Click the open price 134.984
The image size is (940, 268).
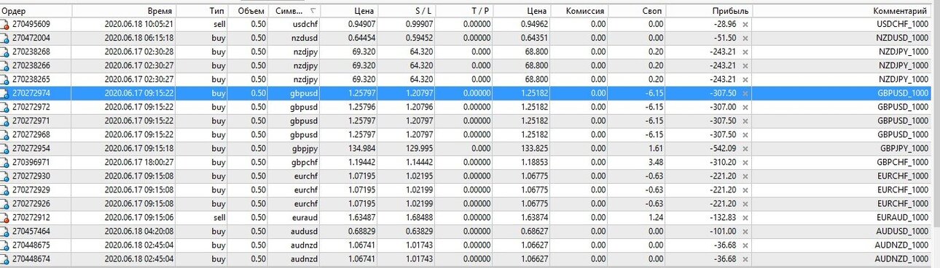pyautogui.click(x=362, y=148)
